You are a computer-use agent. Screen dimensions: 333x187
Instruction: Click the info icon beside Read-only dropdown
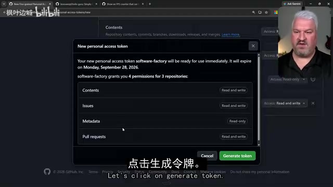(x=313, y=79)
